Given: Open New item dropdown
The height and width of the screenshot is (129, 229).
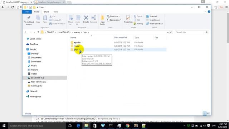Looking at the screenshot, I should tap(113, 16).
